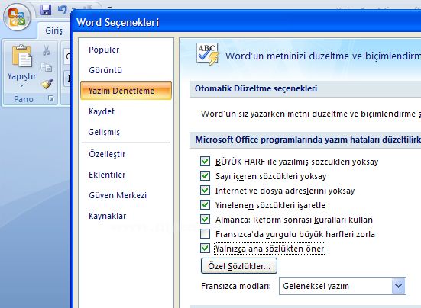Click the Özel Sözlükler... button
Screen dimensions: 421x308
[239, 266]
